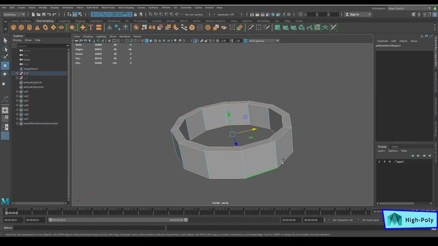This screenshot has height=246, width=438.
Task: Click the New Scene icon
Action: click(34, 14)
